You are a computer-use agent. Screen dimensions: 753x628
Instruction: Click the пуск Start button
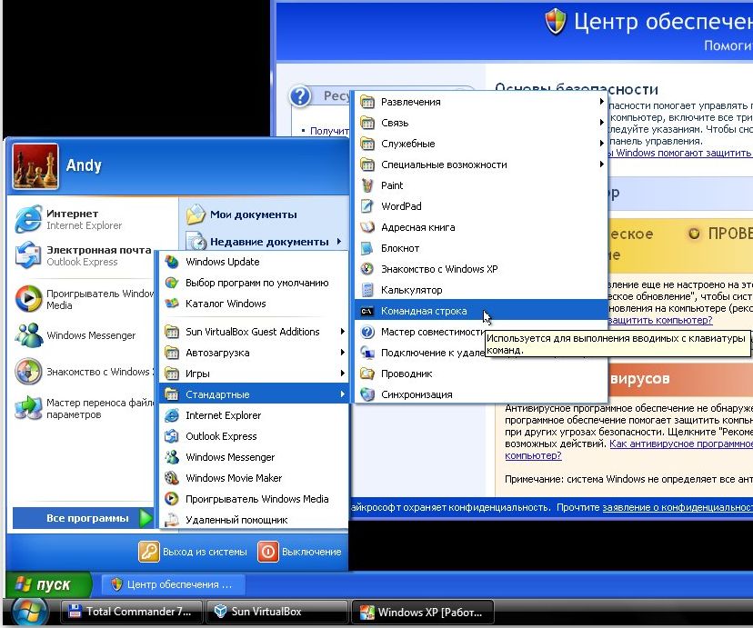tap(48, 584)
